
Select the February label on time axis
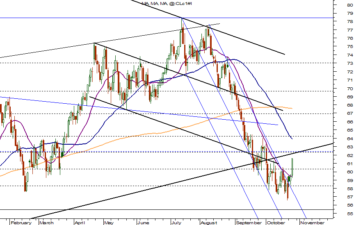[21, 223]
